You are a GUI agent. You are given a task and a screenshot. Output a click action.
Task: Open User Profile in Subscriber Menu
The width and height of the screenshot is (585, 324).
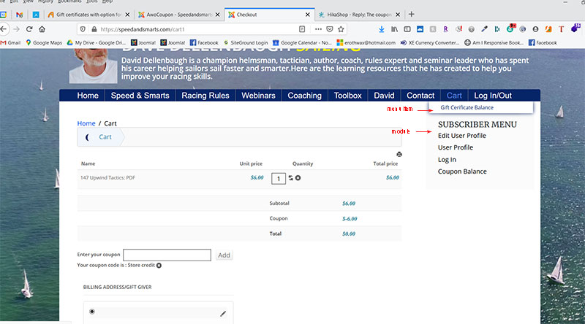pyautogui.click(x=456, y=147)
